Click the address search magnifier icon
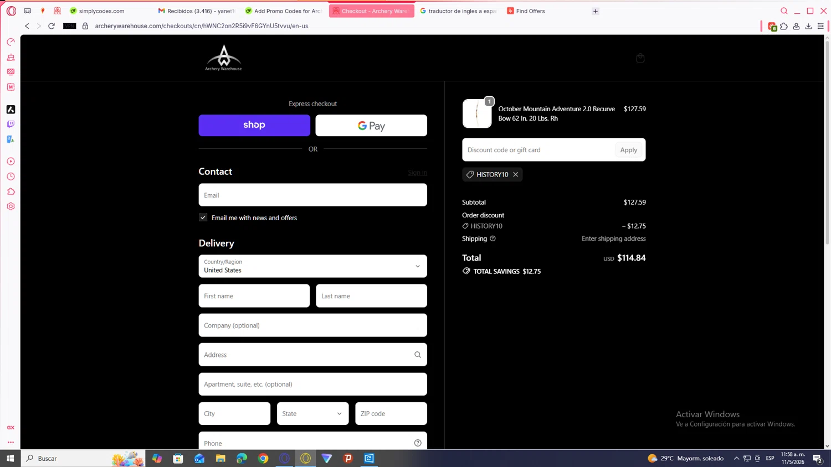The height and width of the screenshot is (467, 831). coord(418,355)
